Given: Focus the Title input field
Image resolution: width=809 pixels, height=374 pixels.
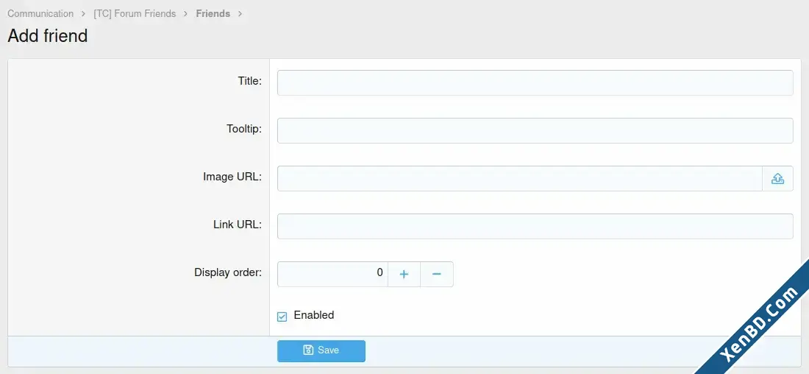Looking at the screenshot, I should (x=535, y=82).
